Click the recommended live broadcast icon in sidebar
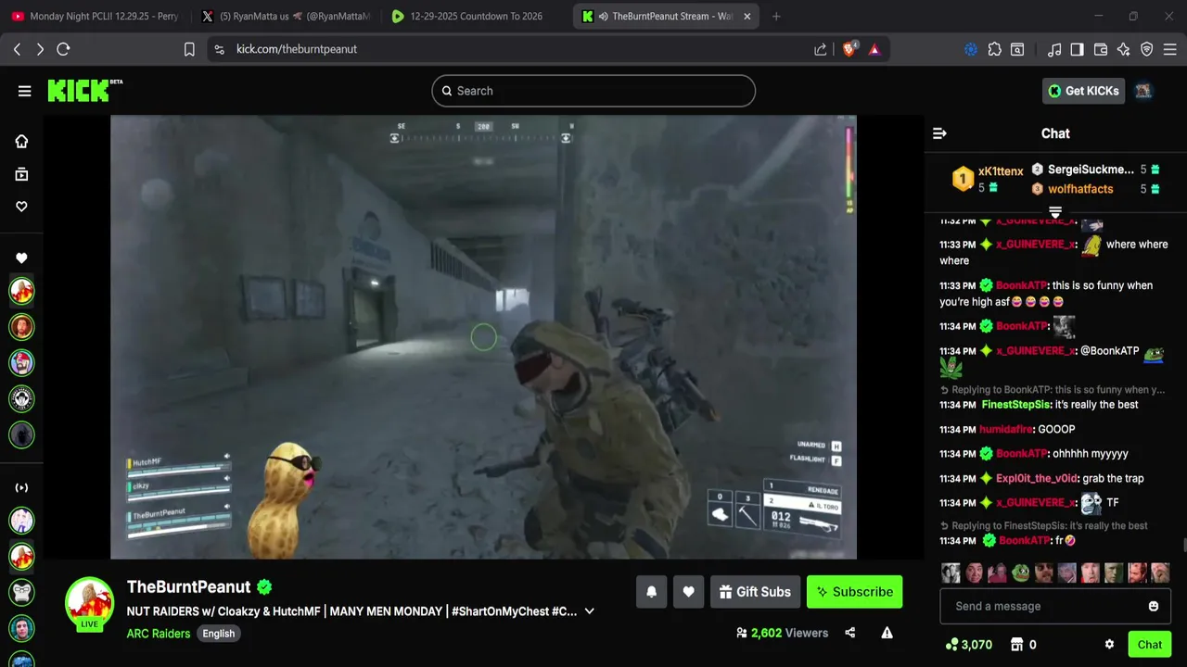 (21, 488)
